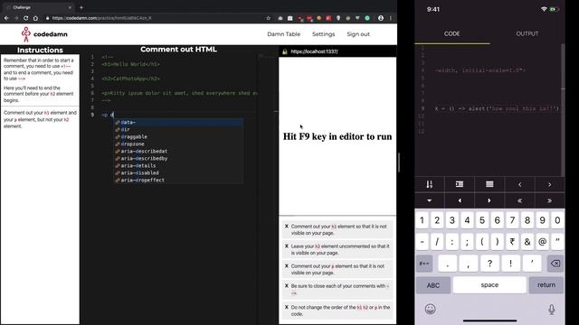
Task: Tap the sort lines icon on phone toolbar
Action: coord(430,184)
